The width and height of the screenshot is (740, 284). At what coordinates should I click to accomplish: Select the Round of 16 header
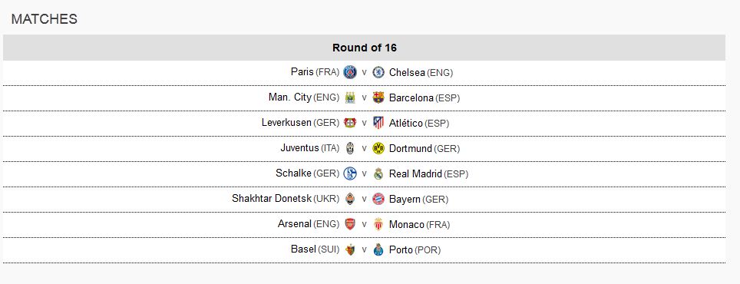(x=365, y=48)
